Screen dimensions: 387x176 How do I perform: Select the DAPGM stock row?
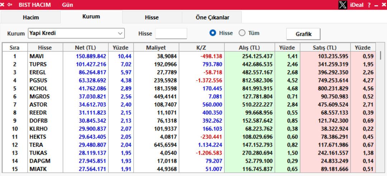click(189, 161)
